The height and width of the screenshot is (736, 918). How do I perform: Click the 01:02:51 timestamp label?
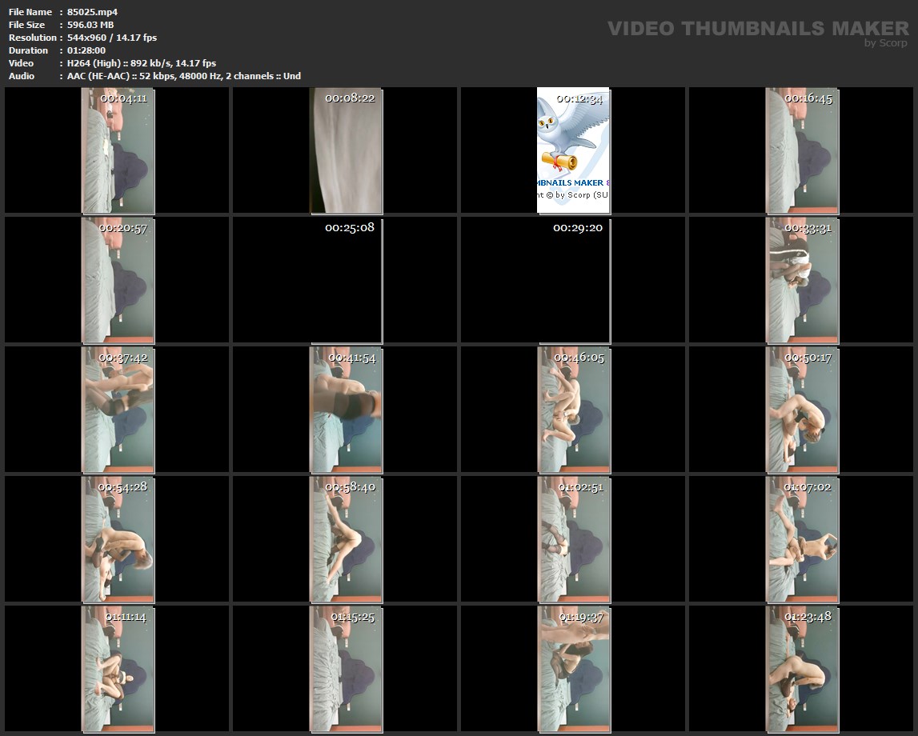(x=580, y=487)
